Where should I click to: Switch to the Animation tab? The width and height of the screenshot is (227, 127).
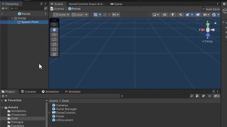pyautogui.click(x=50, y=92)
